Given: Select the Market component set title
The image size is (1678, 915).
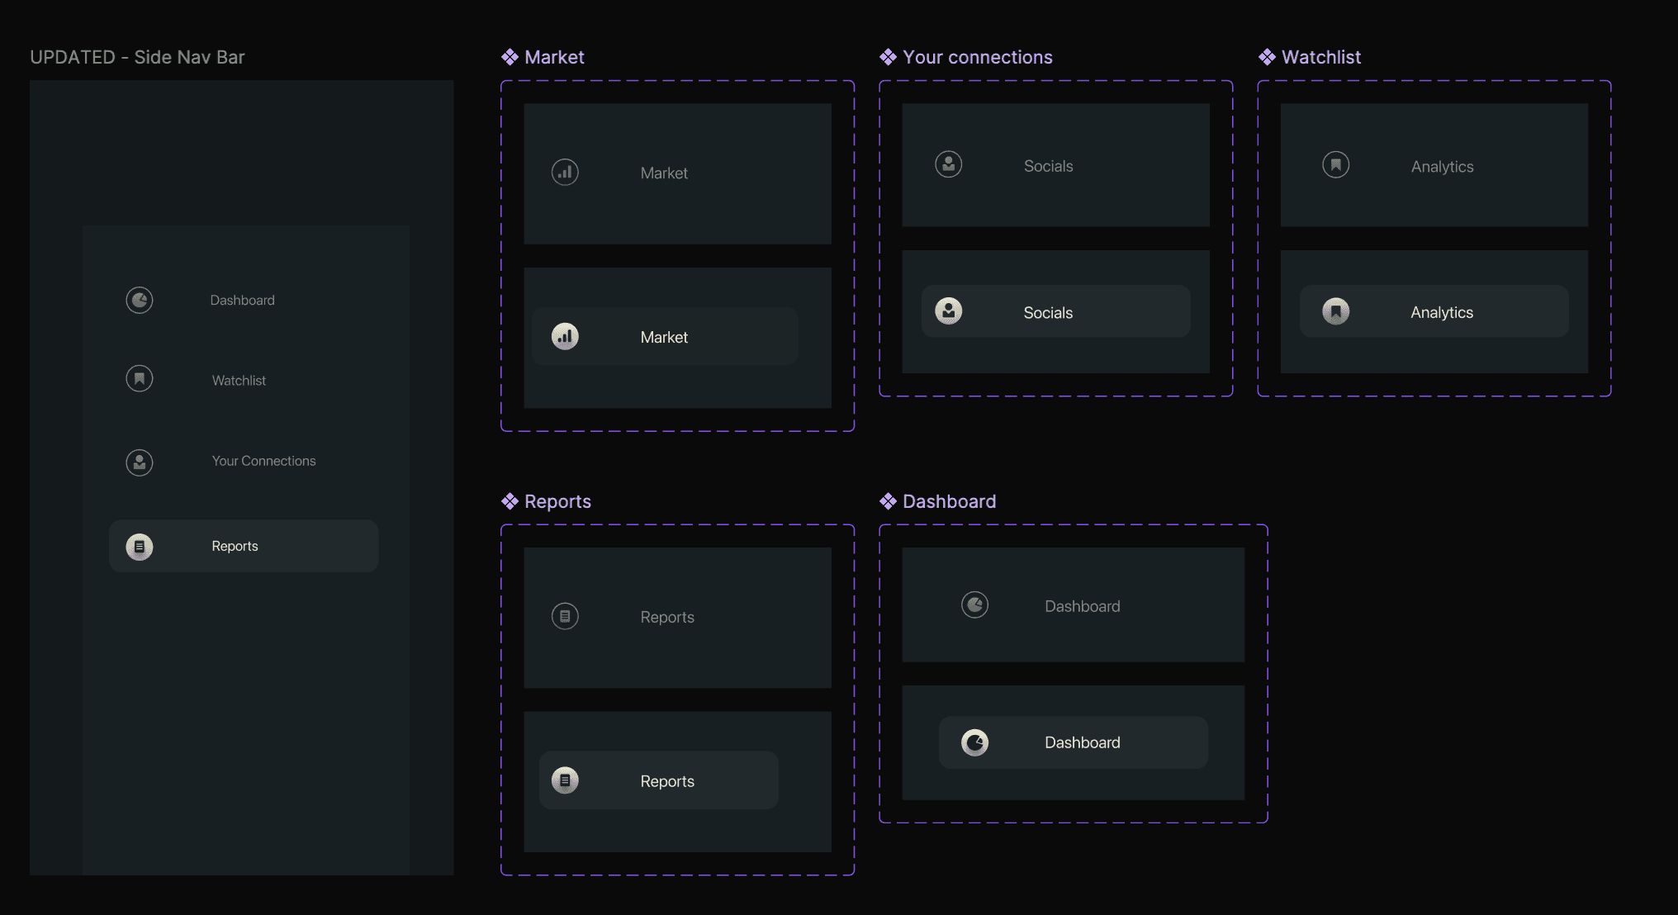Looking at the screenshot, I should [554, 57].
